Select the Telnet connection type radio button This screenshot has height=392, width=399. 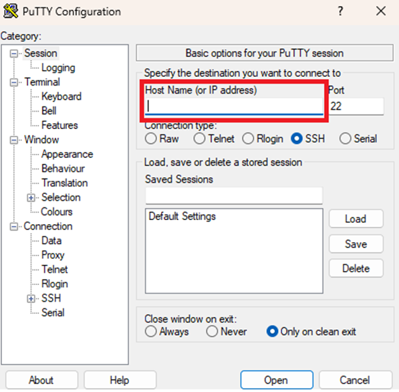tap(199, 139)
